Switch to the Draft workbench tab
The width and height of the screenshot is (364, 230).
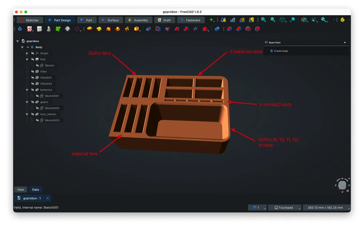[165, 20]
